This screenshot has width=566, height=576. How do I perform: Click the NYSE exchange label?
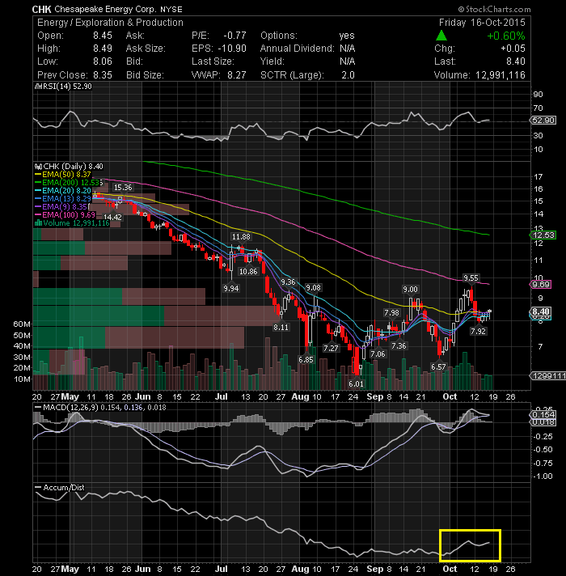point(171,10)
